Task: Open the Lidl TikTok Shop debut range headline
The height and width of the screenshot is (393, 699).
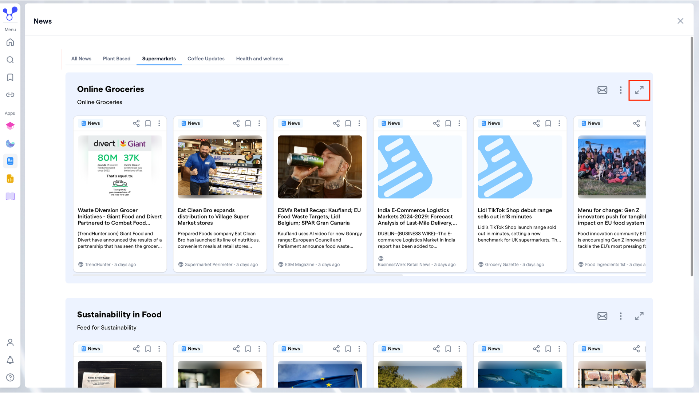Action: 515,214
